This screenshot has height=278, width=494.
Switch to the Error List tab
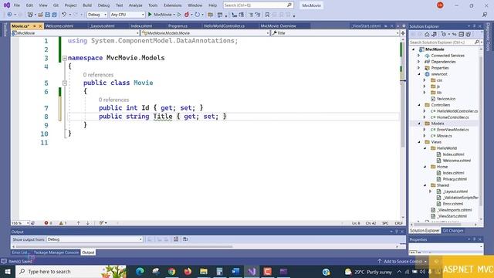coord(19,253)
